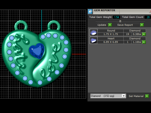Click the Total Gem Count value 20
Image resolution: width=151 pixels, height=113 pixels.
coord(148,17)
